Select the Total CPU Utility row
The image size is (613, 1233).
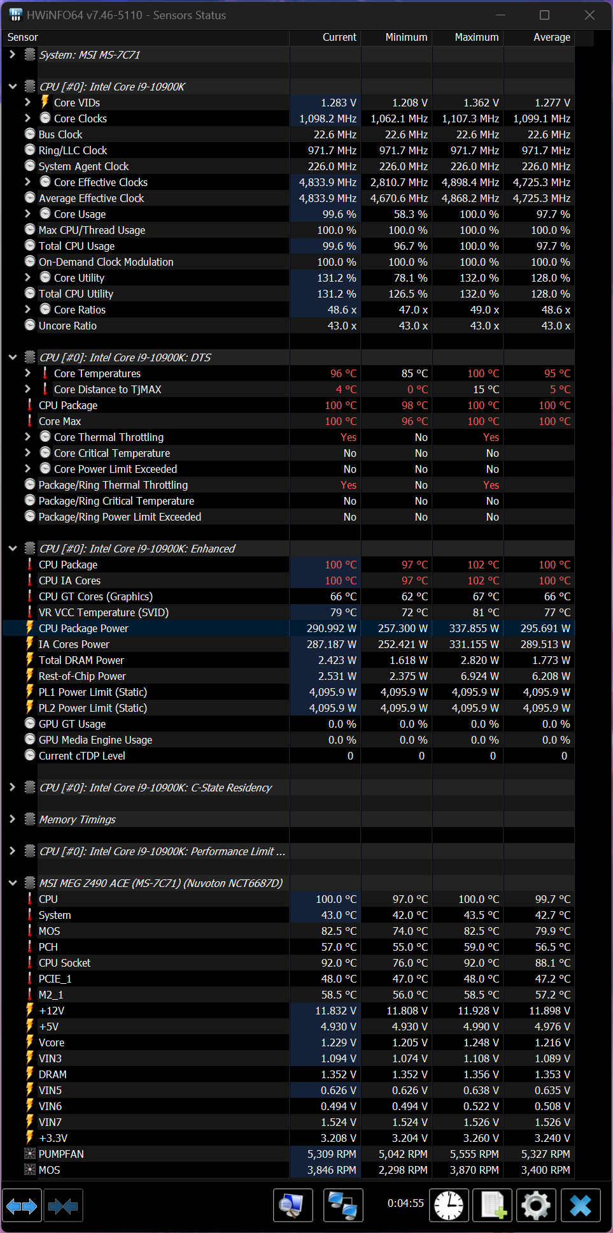coord(288,294)
